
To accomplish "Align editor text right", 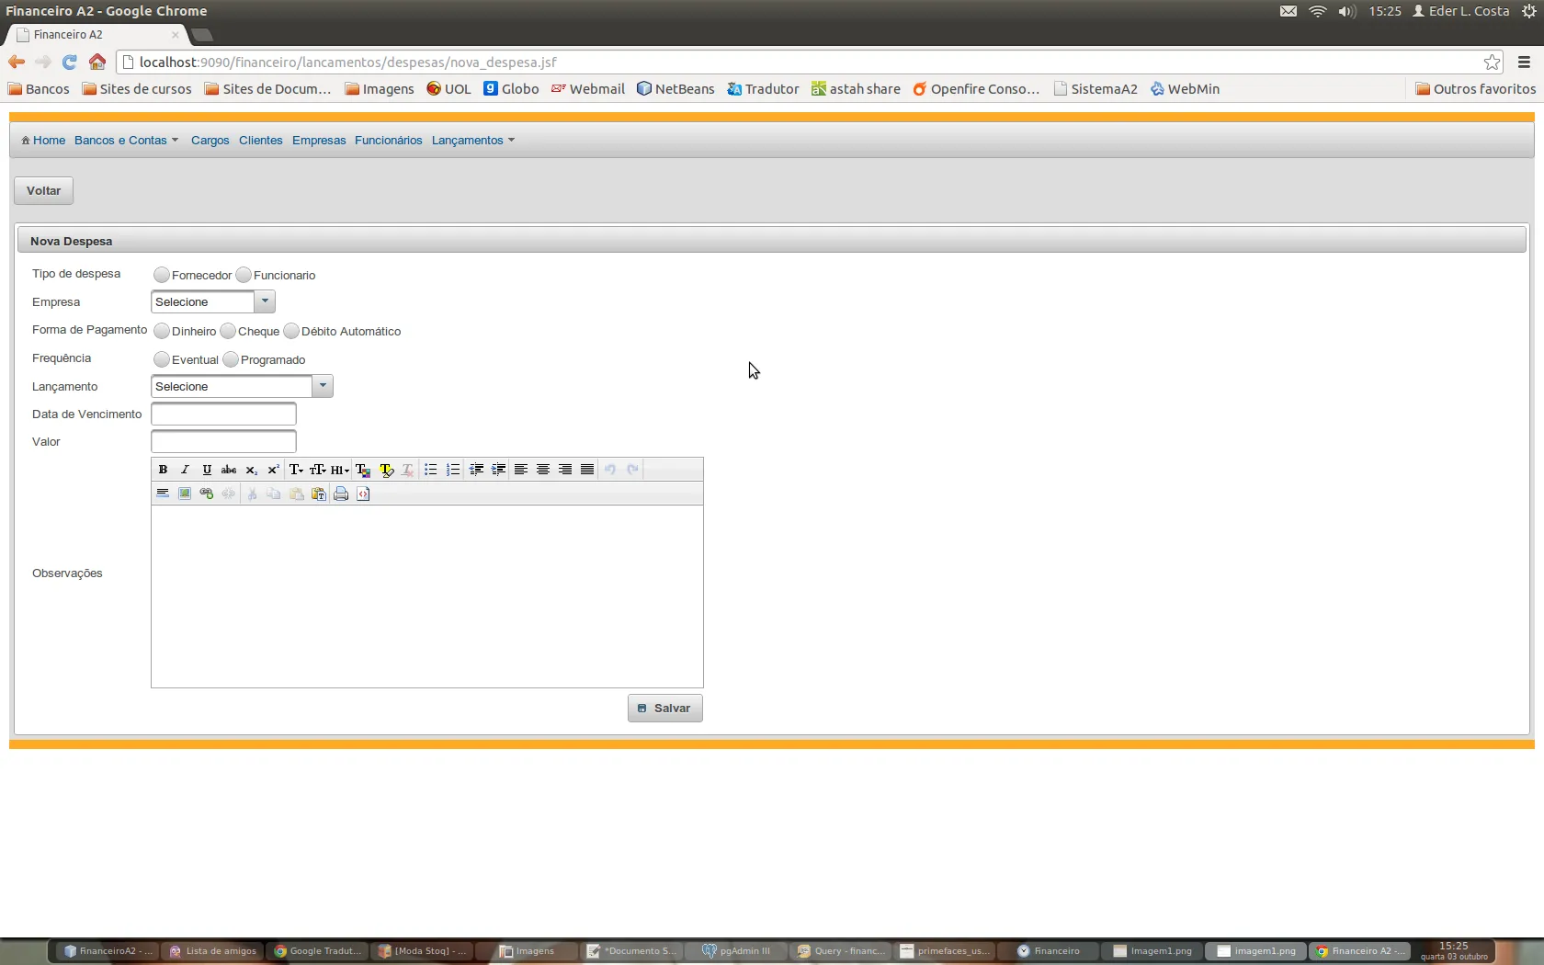I will point(565,470).
